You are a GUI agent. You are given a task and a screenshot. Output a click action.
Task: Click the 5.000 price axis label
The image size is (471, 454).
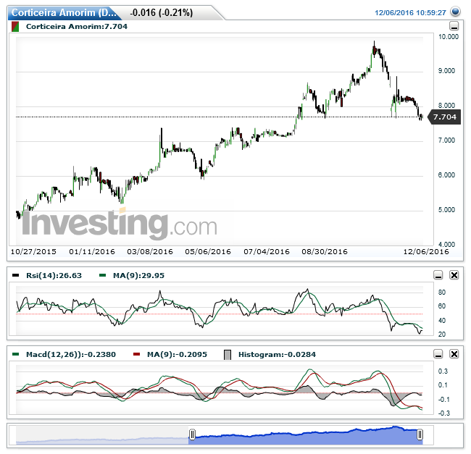click(x=446, y=210)
